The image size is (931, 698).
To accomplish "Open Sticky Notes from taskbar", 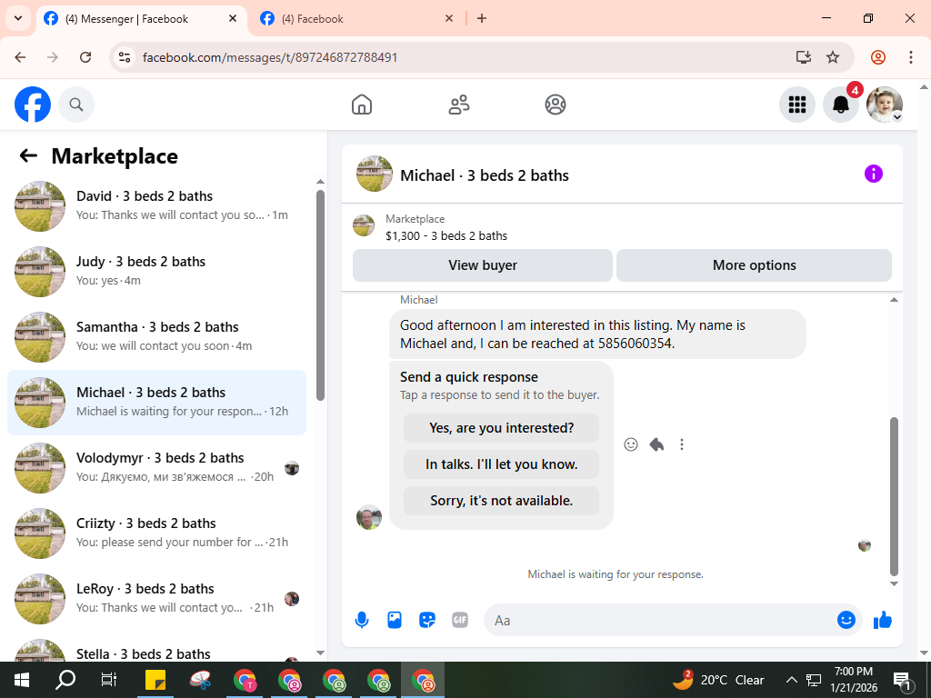I will [155, 680].
